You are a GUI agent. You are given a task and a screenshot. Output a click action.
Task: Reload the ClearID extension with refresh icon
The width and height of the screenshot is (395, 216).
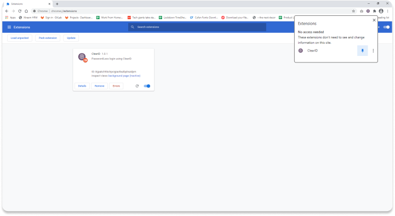[137, 86]
